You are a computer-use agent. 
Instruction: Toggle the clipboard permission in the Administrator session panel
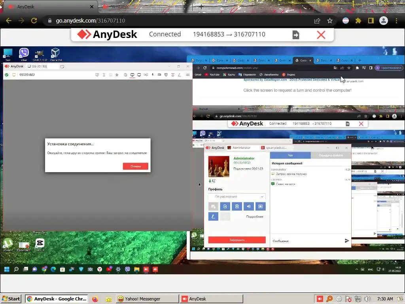click(237, 206)
